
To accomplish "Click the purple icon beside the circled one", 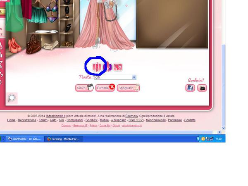I will click(108, 67).
